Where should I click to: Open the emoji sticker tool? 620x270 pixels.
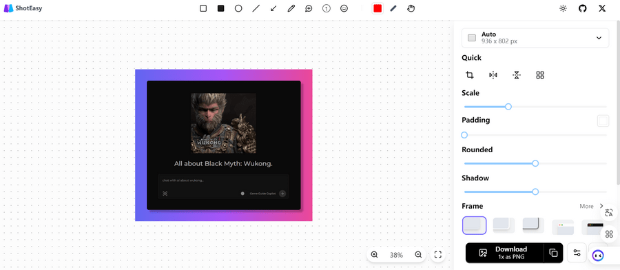pos(344,8)
